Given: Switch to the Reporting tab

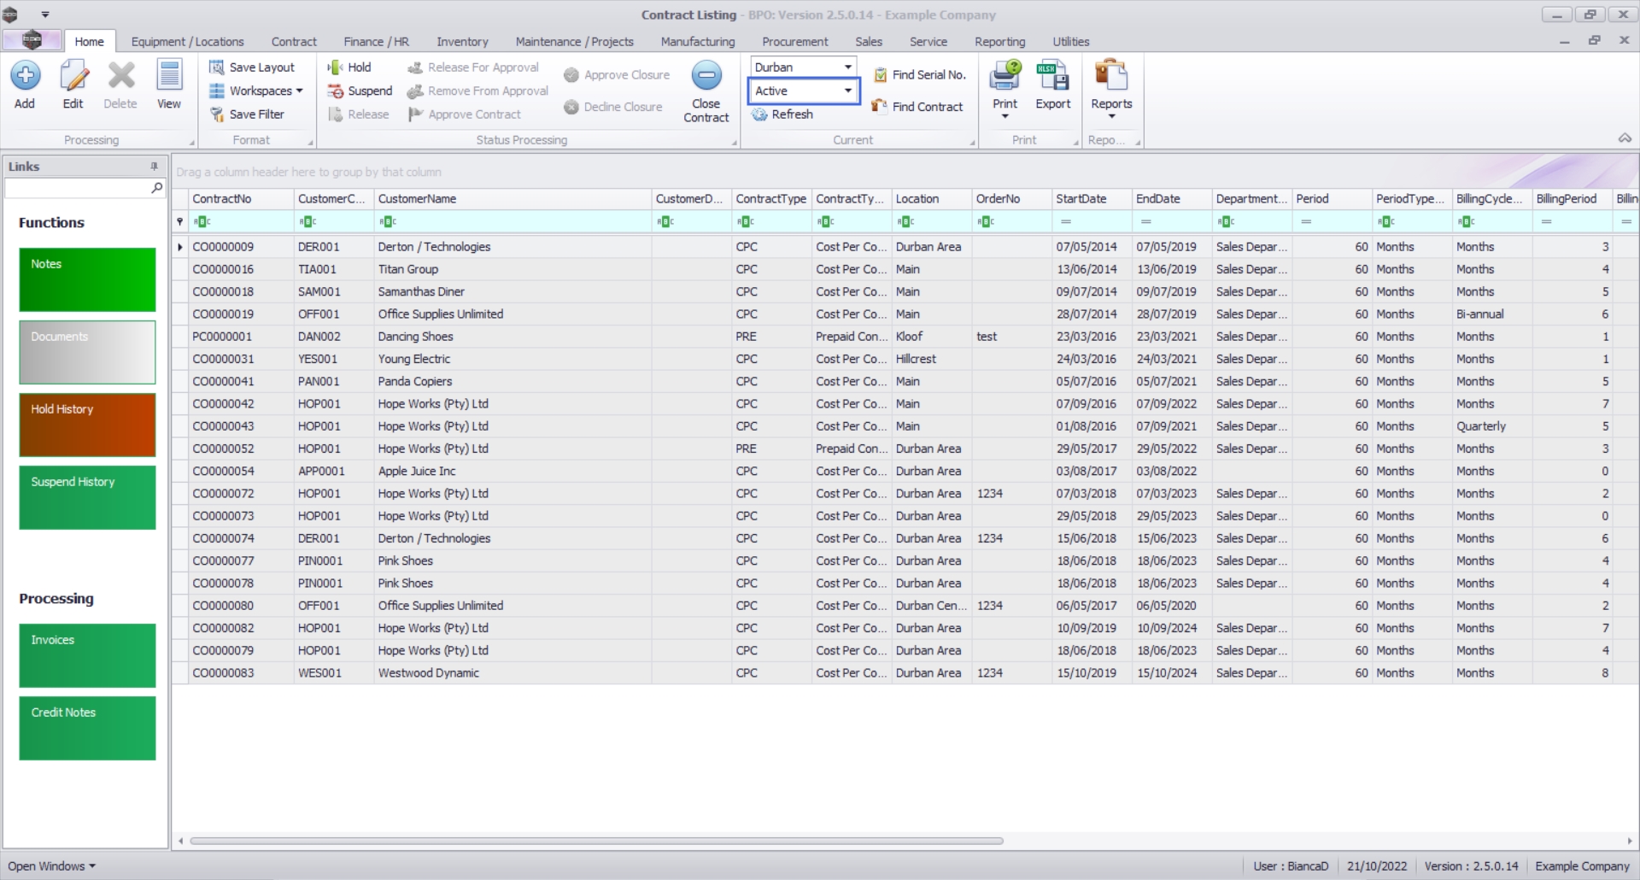Looking at the screenshot, I should click(999, 42).
